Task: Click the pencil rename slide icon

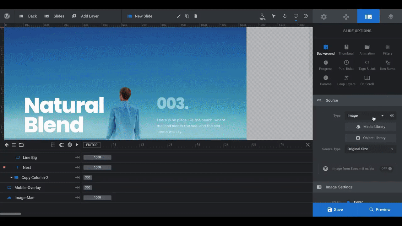Action: [x=179, y=16]
